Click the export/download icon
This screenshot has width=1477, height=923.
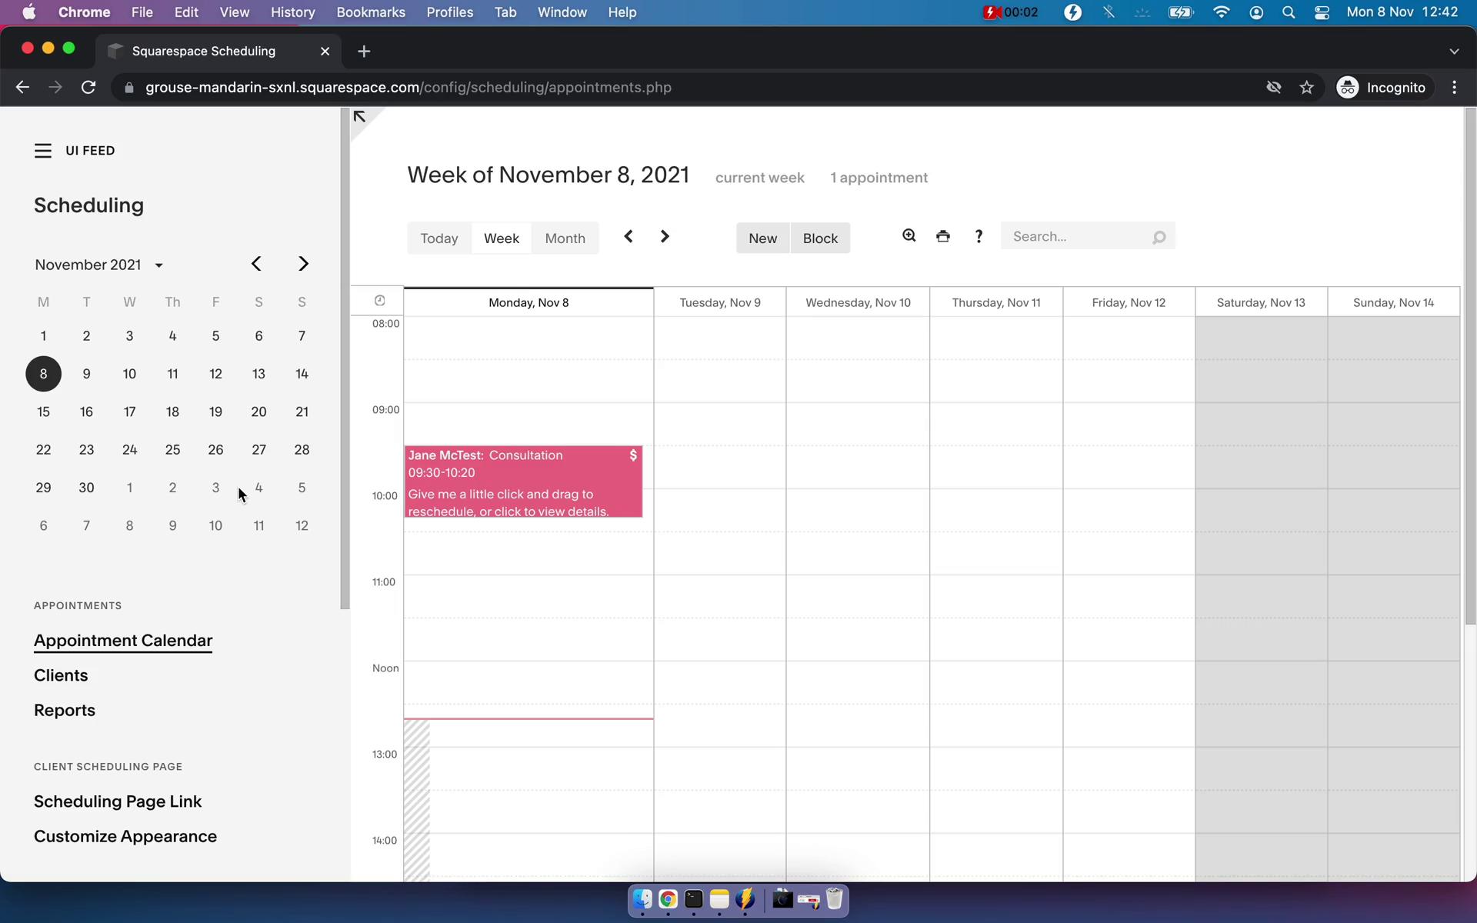(x=942, y=236)
